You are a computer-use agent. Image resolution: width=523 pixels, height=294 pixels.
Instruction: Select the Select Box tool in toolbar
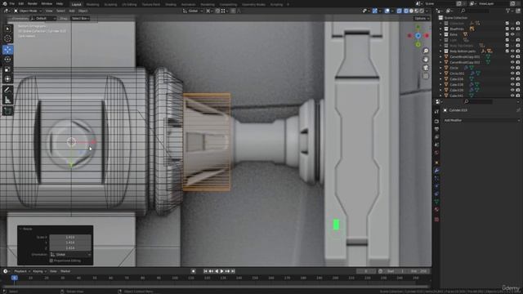pyautogui.click(x=7, y=29)
